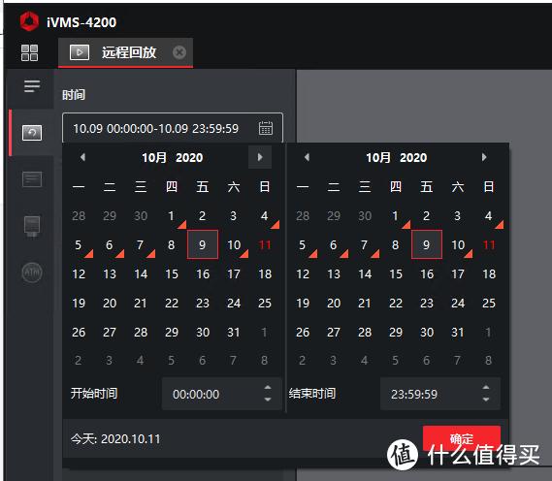This screenshot has height=481, width=552.
Task: Select day 11 in the right calendar
Action: [489, 244]
